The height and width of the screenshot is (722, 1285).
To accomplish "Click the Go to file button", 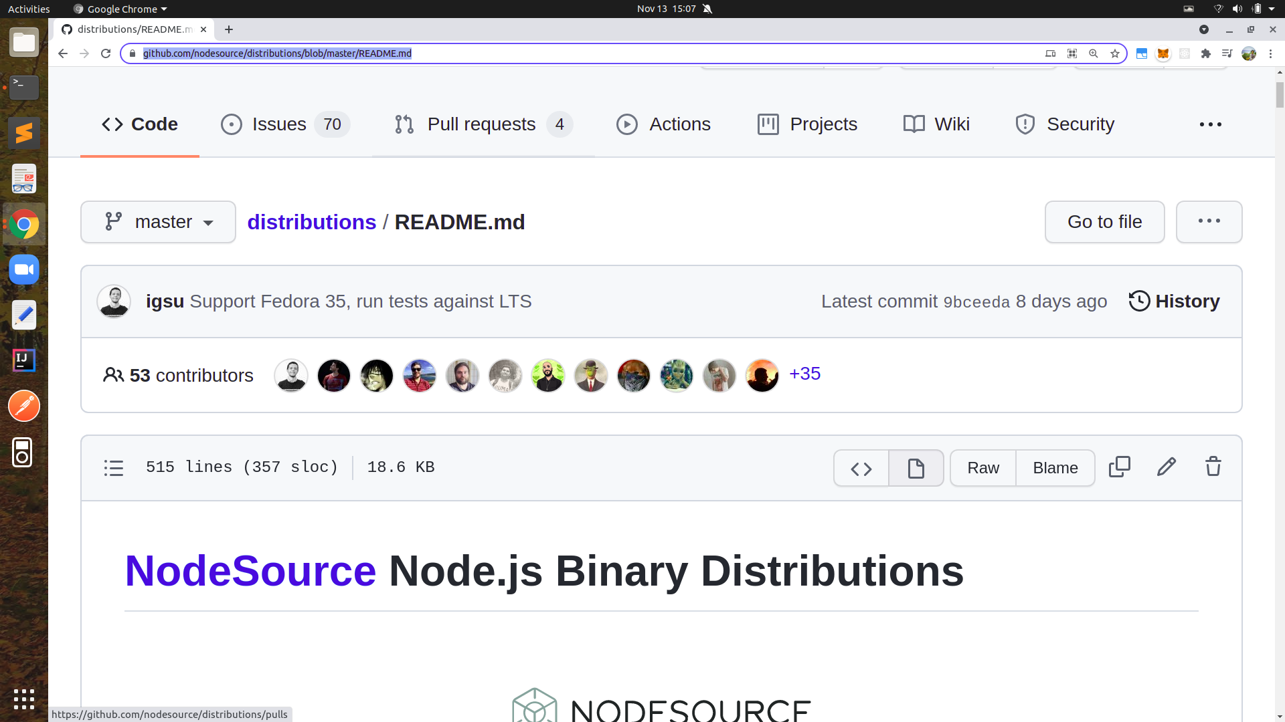I will [1104, 222].
